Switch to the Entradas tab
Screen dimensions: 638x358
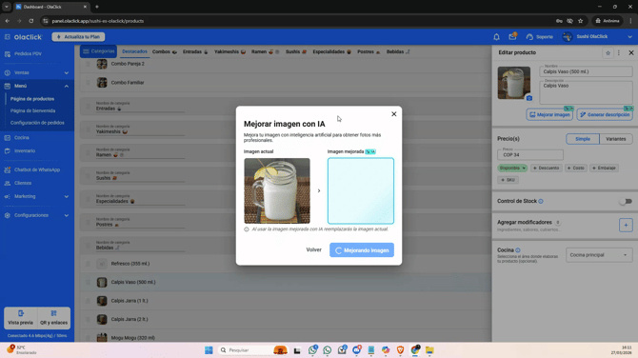195,51
